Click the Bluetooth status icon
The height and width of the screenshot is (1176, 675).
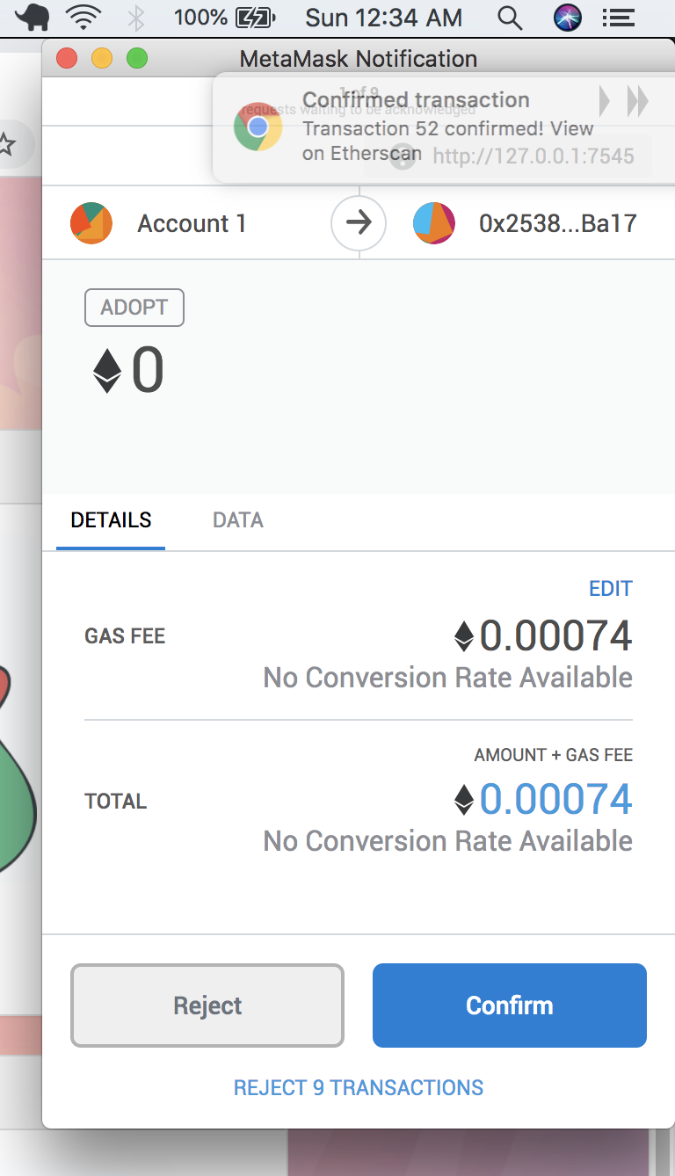point(135,17)
